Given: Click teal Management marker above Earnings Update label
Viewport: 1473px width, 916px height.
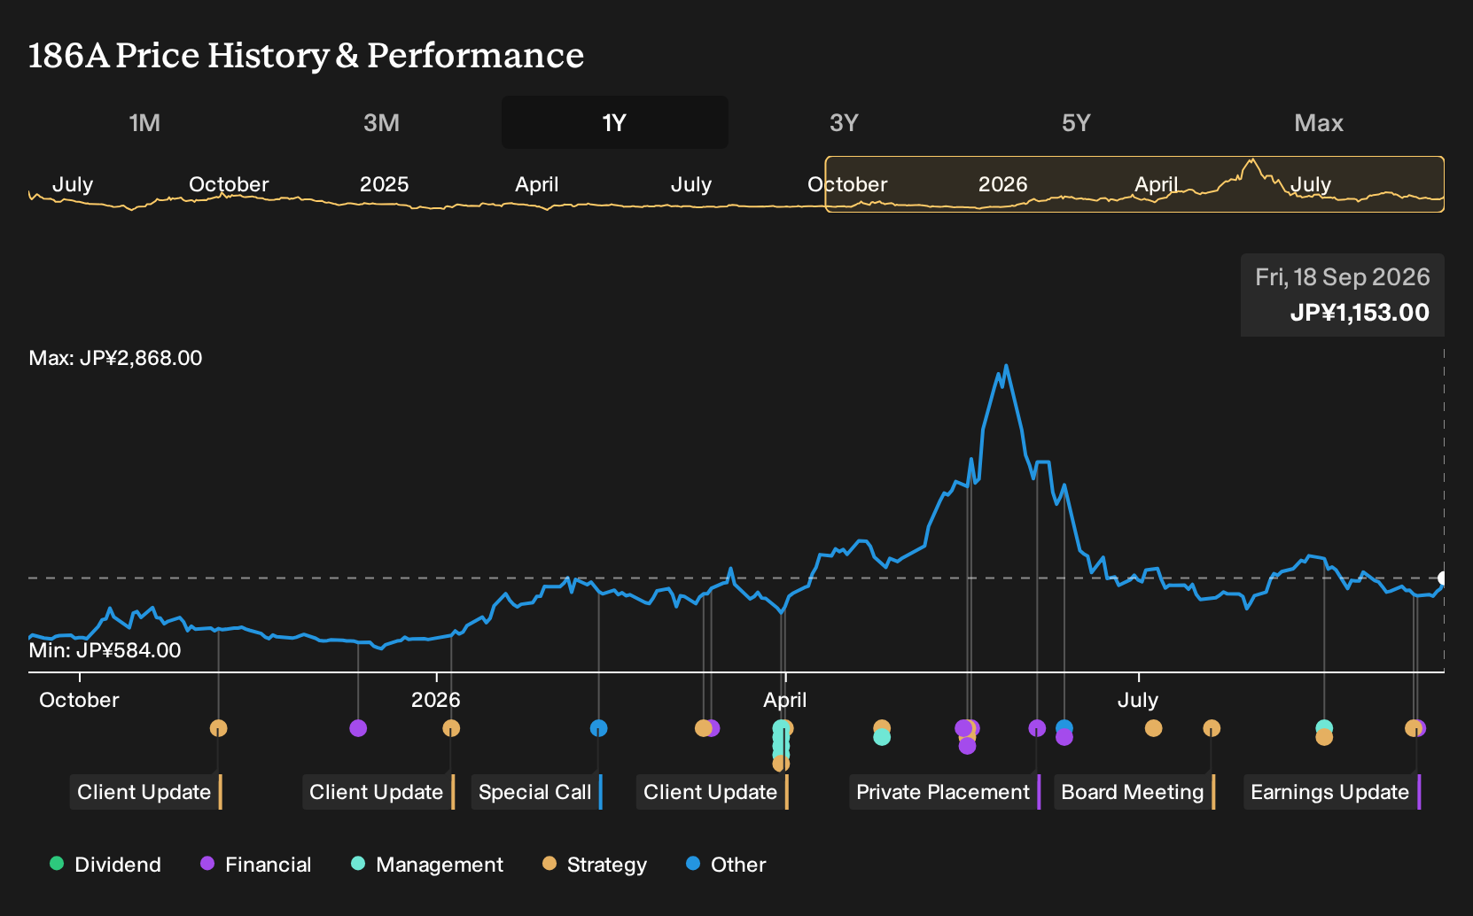Looking at the screenshot, I should 1324,728.
